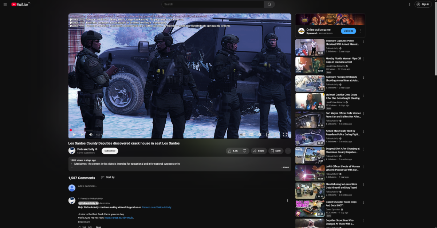Open 'Bodycam Footage Of Deputy Shooting' video
Image resolution: width=437 pixels, height=228 pixels.
[342, 79]
